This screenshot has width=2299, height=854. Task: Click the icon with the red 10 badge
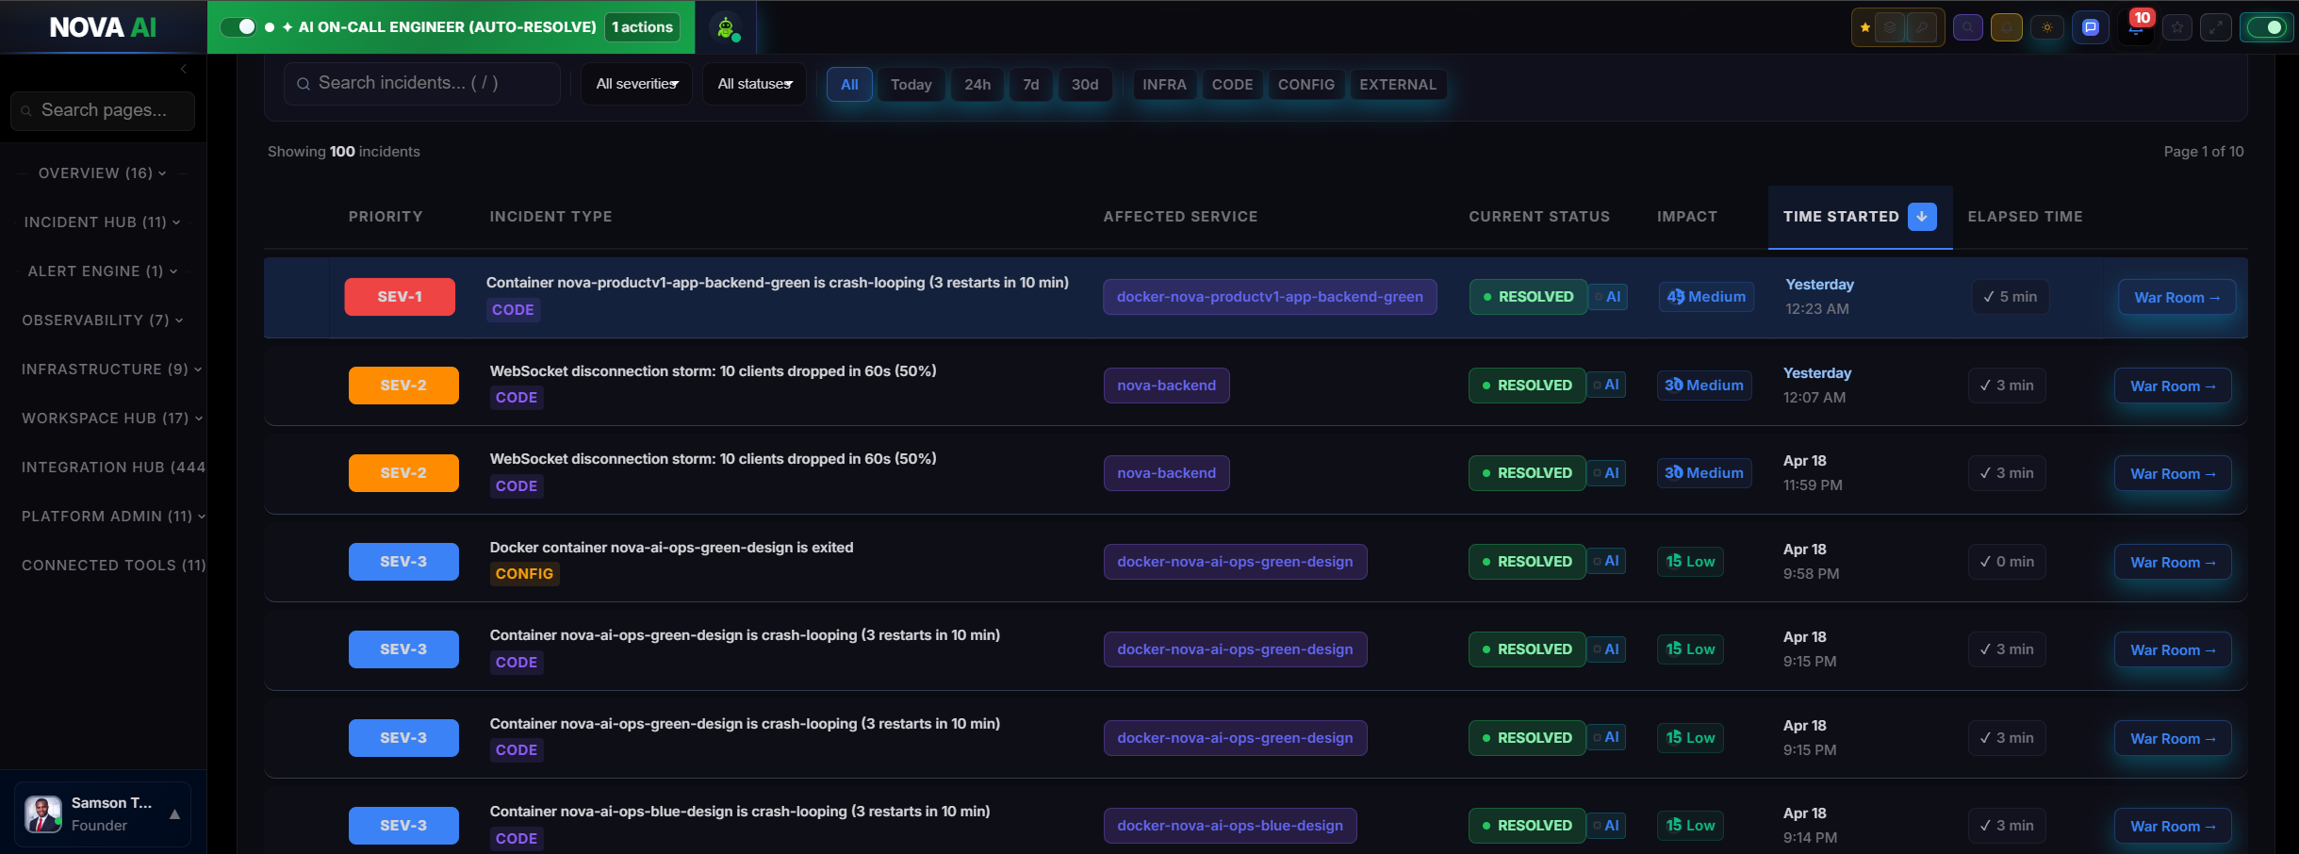(2136, 29)
